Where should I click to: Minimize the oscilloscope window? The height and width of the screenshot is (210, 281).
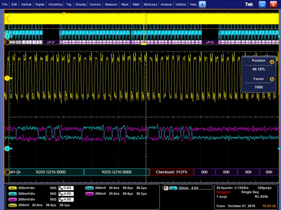pos(262,5)
